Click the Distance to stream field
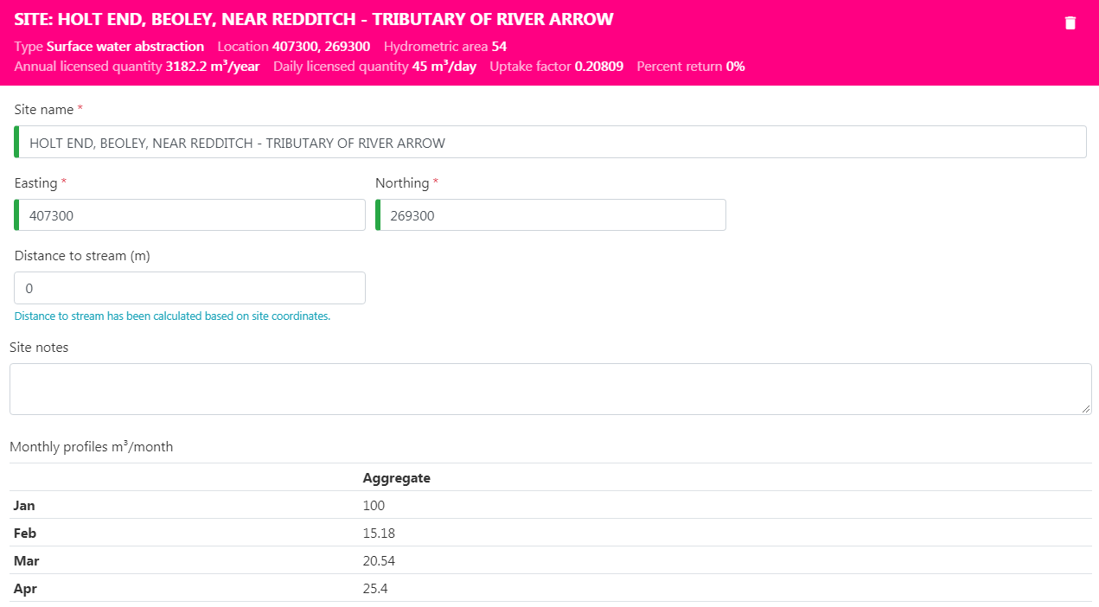The image size is (1099, 607). [190, 288]
